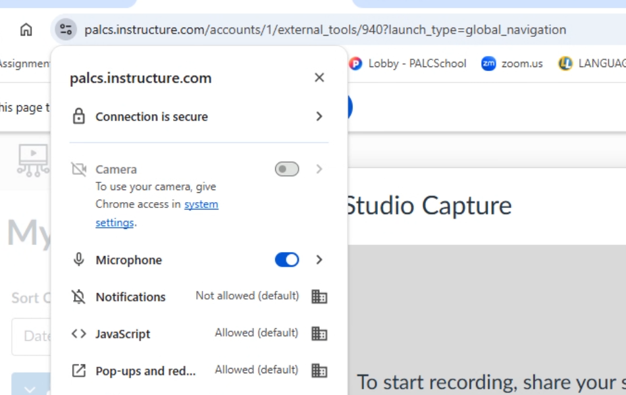Click the pop-ups and redirects icon

pyautogui.click(x=78, y=370)
